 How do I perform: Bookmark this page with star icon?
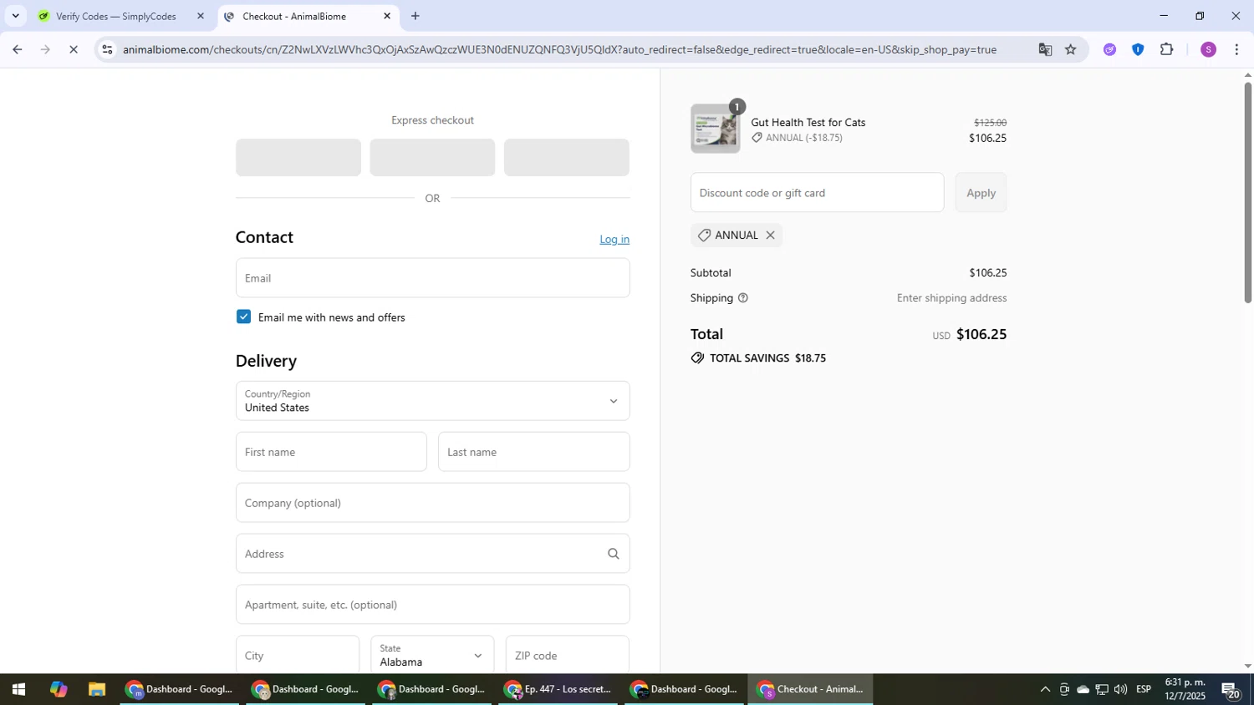coord(1071,50)
